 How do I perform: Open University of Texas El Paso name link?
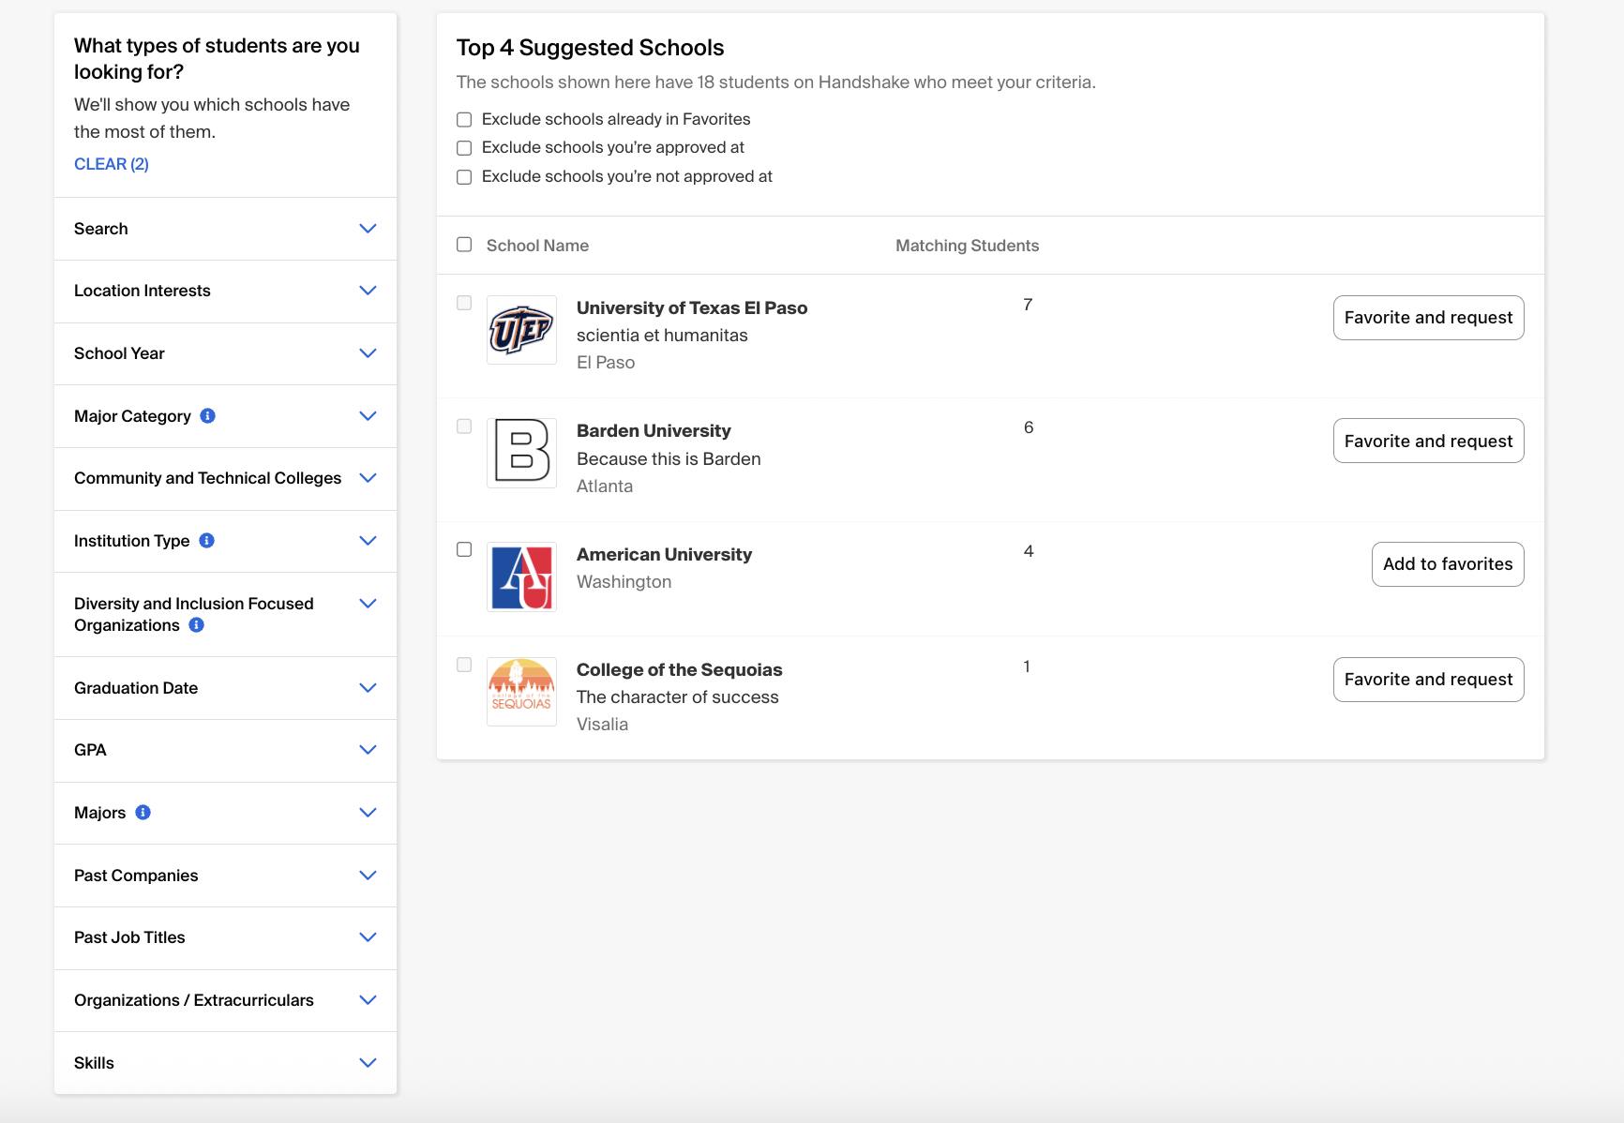692,307
